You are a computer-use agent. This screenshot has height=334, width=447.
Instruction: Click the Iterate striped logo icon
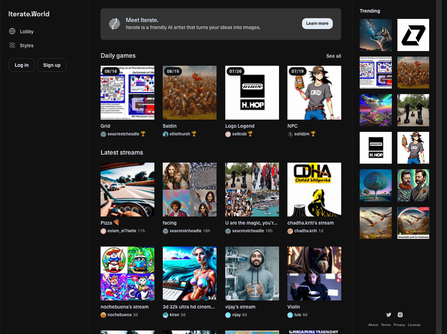point(115,24)
